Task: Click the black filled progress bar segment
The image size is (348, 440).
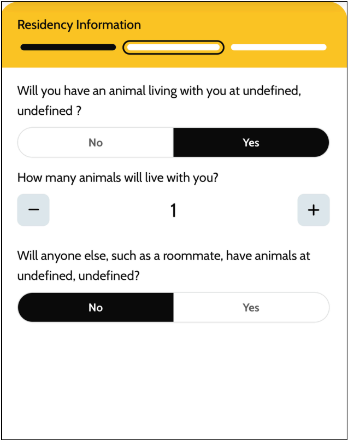Action: coord(68,47)
